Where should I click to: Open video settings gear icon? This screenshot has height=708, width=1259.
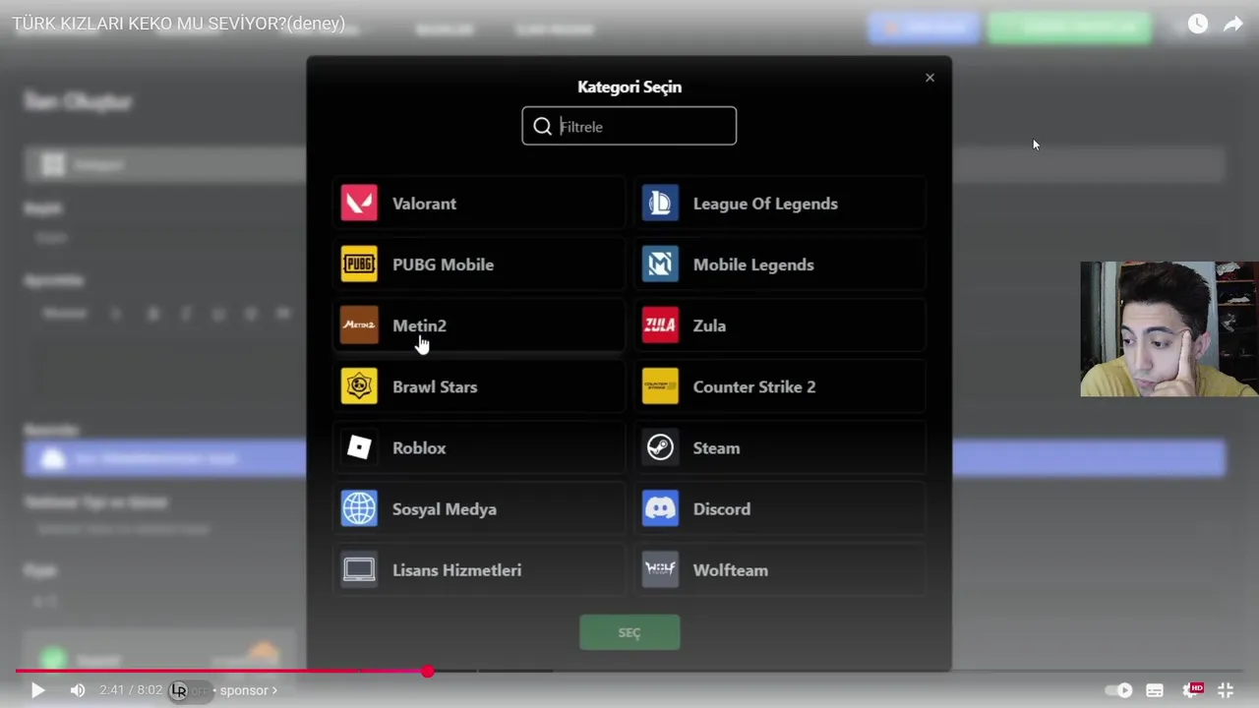pos(1192,689)
